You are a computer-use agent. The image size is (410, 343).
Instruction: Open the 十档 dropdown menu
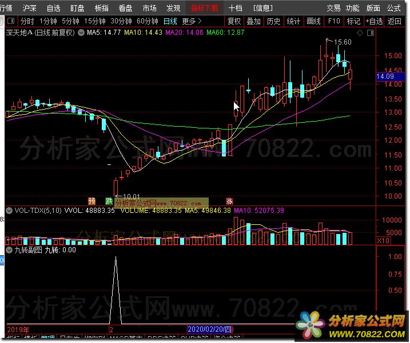click(x=236, y=8)
